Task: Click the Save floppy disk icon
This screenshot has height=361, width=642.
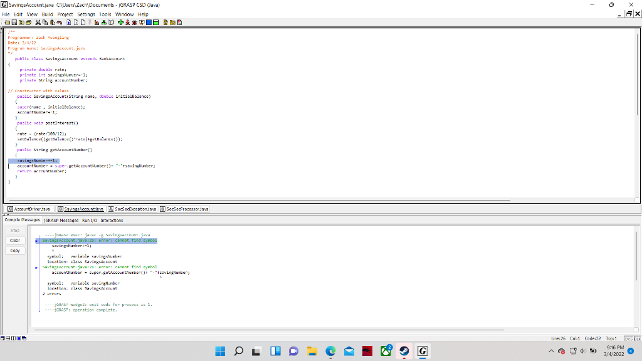Action: [x=14, y=23]
